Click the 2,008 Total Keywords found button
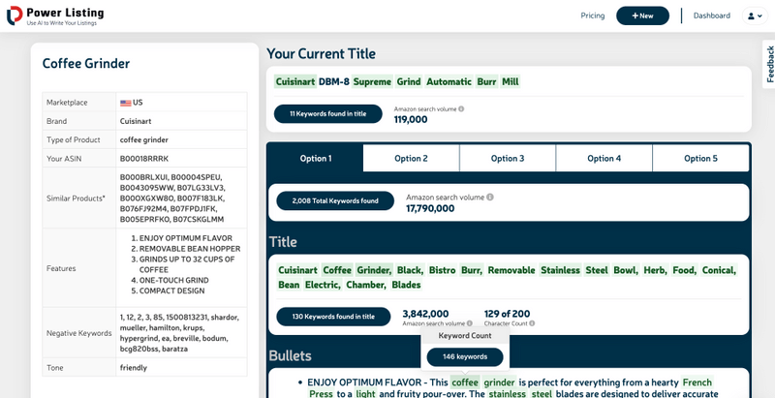Image resolution: width=775 pixels, height=398 pixels. click(x=335, y=201)
